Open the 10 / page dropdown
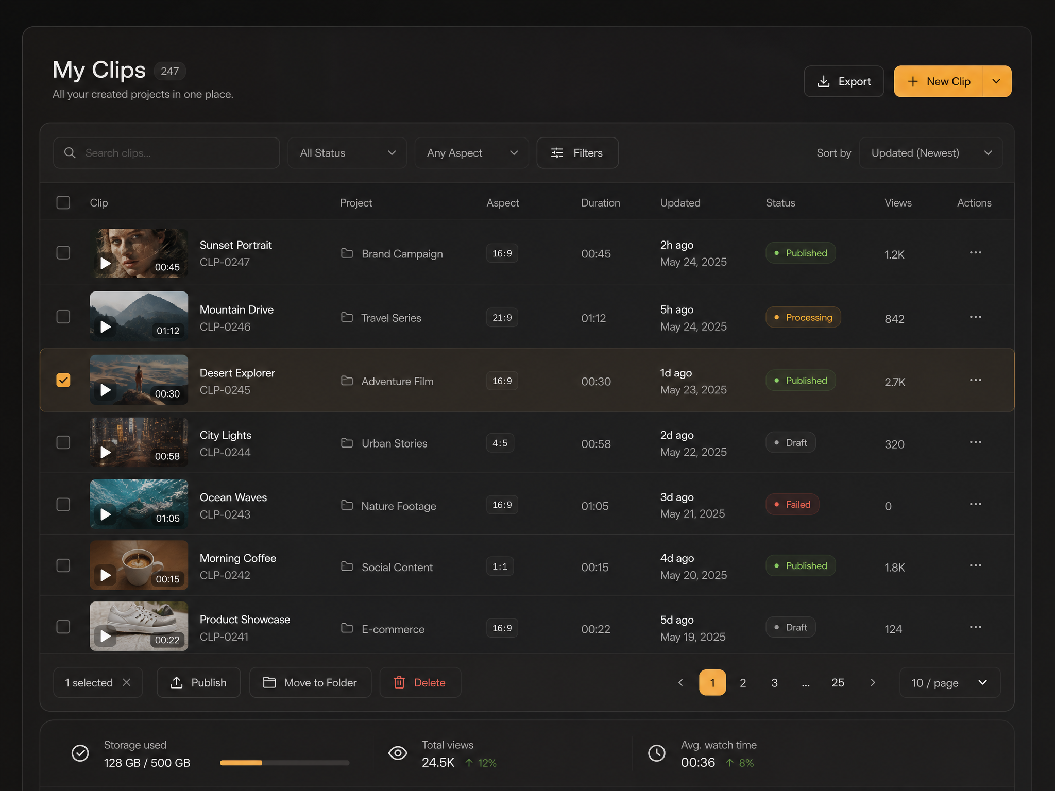This screenshot has width=1055, height=791. coord(950,683)
